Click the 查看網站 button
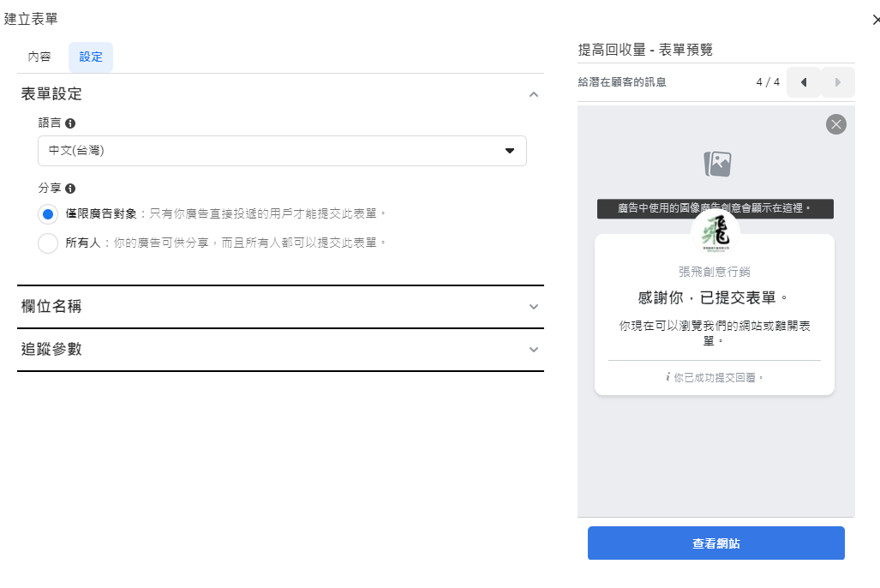This screenshot has height=588, width=880. tap(716, 543)
